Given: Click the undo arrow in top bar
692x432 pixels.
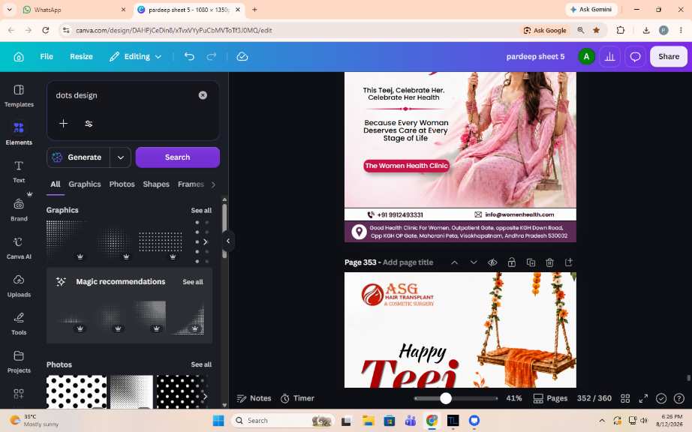Looking at the screenshot, I should click(189, 56).
